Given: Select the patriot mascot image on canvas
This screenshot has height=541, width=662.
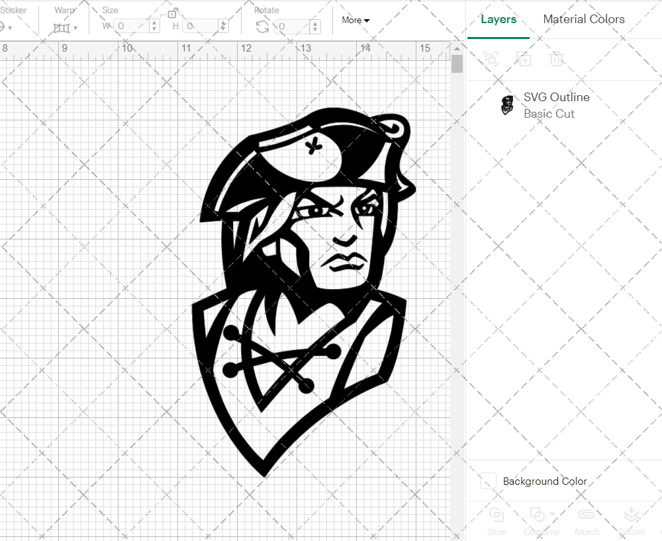Looking at the screenshot, I should click(303, 291).
